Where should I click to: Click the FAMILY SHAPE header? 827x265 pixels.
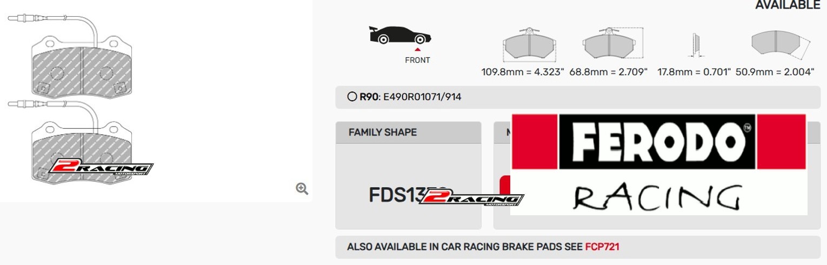click(383, 132)
